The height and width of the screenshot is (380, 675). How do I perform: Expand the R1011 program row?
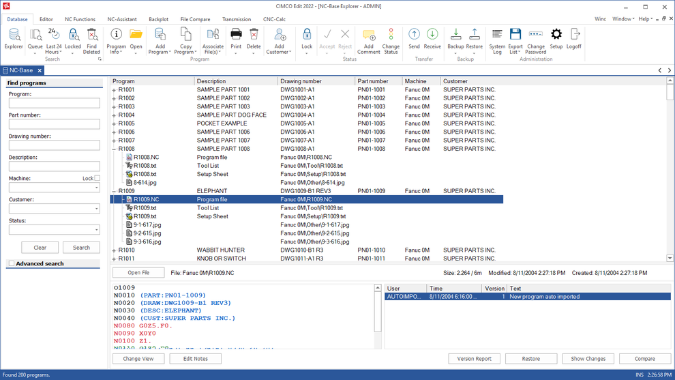point(114,259)
